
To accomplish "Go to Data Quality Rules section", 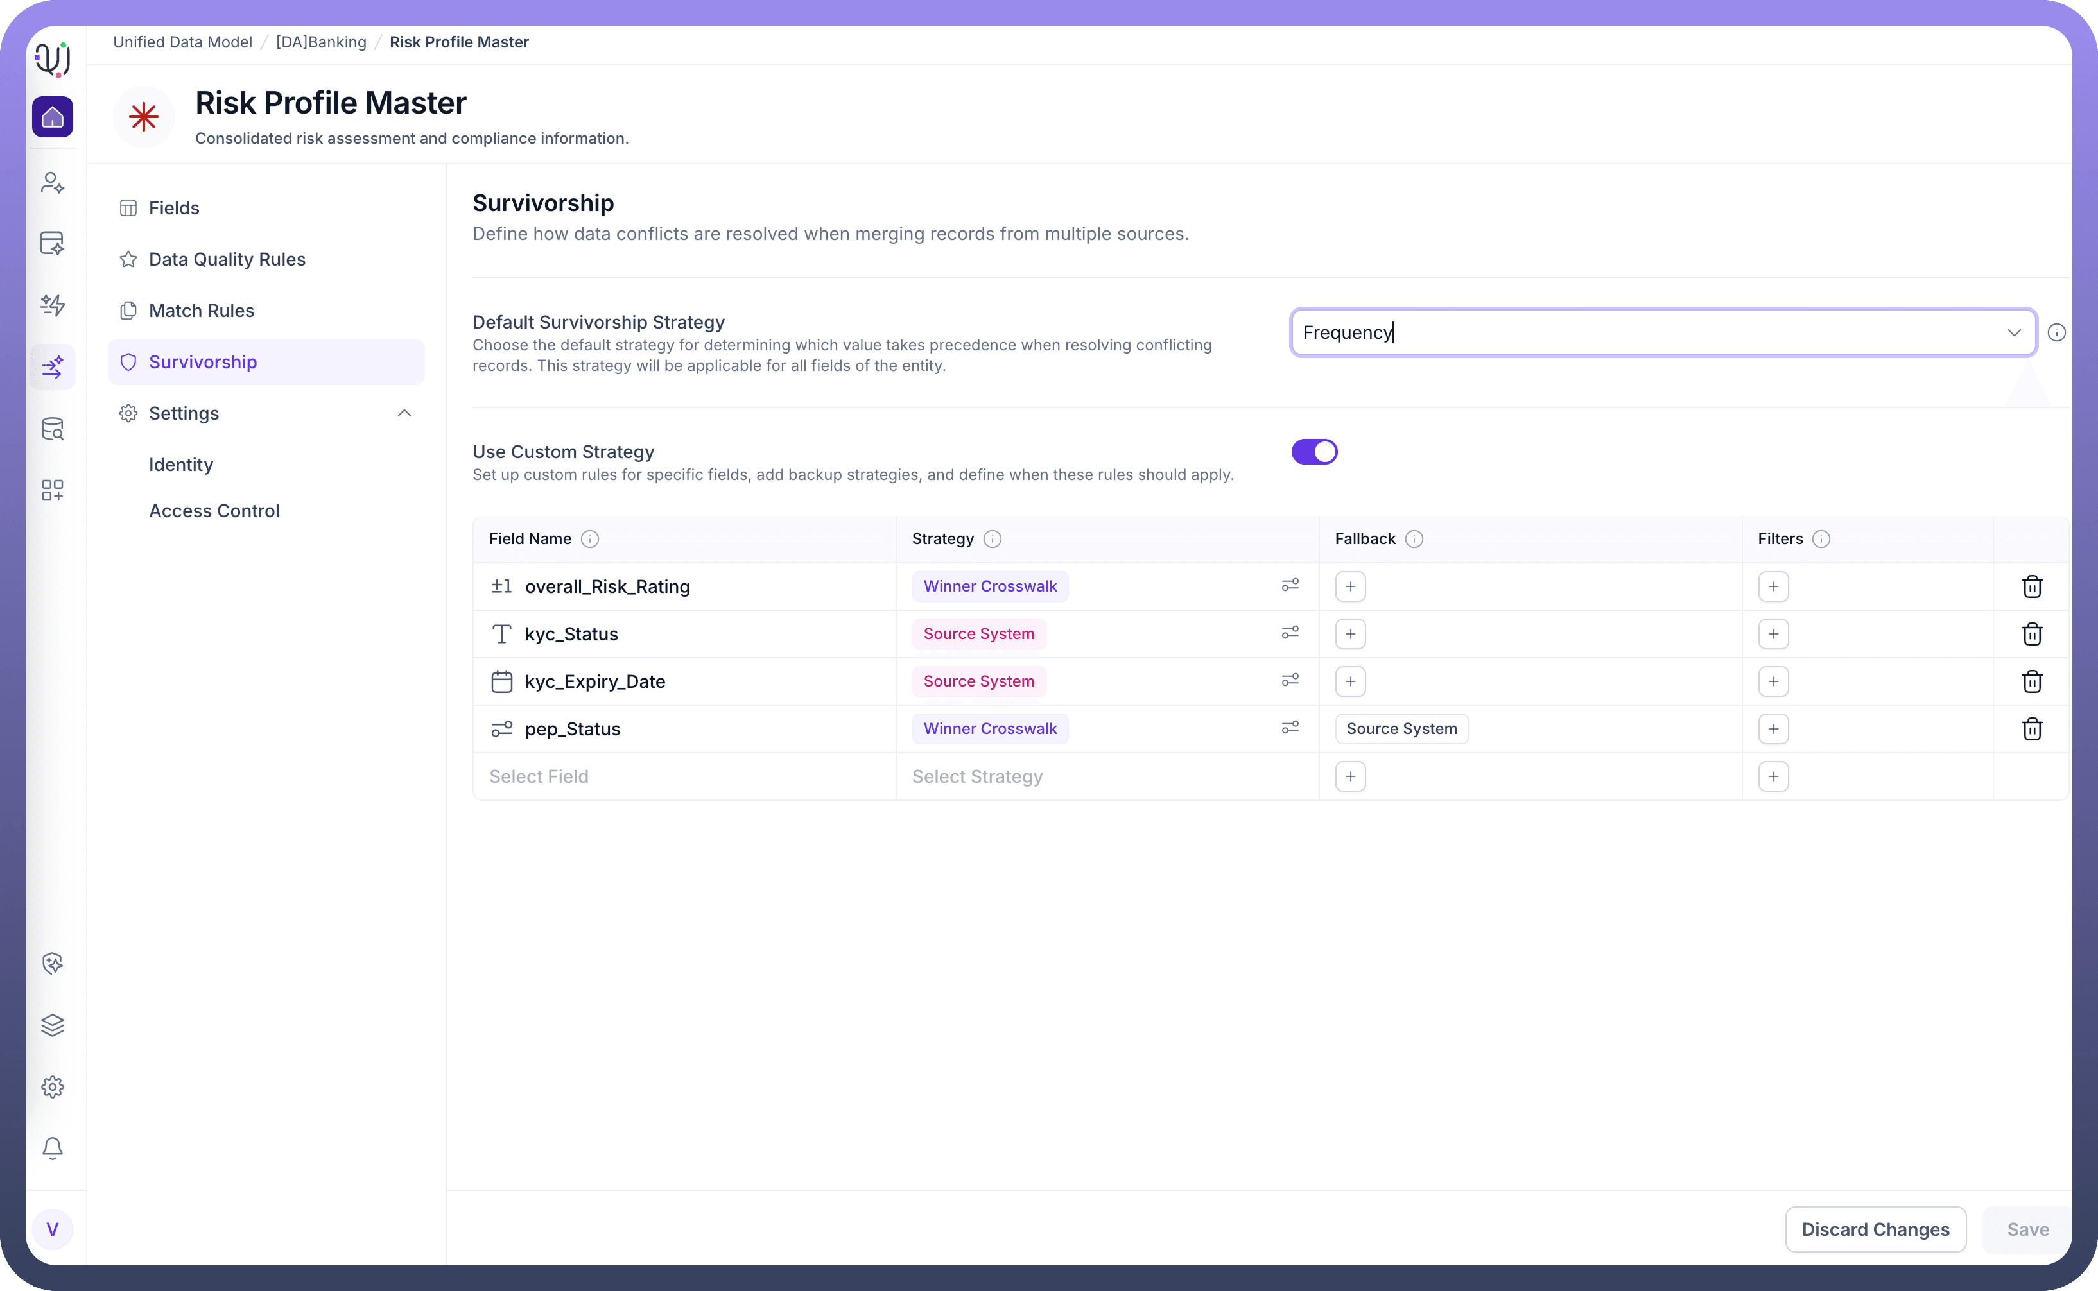I will tap(227, 260).
